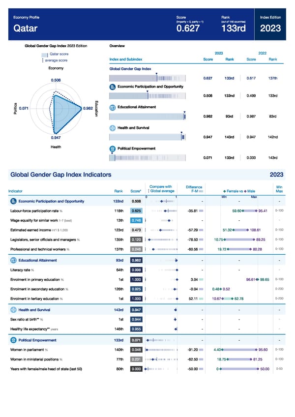Click the Labour-force participation rate score box 0.625
Image resolution: width=295 pixels, height=417 pixels.
(137, 211)
